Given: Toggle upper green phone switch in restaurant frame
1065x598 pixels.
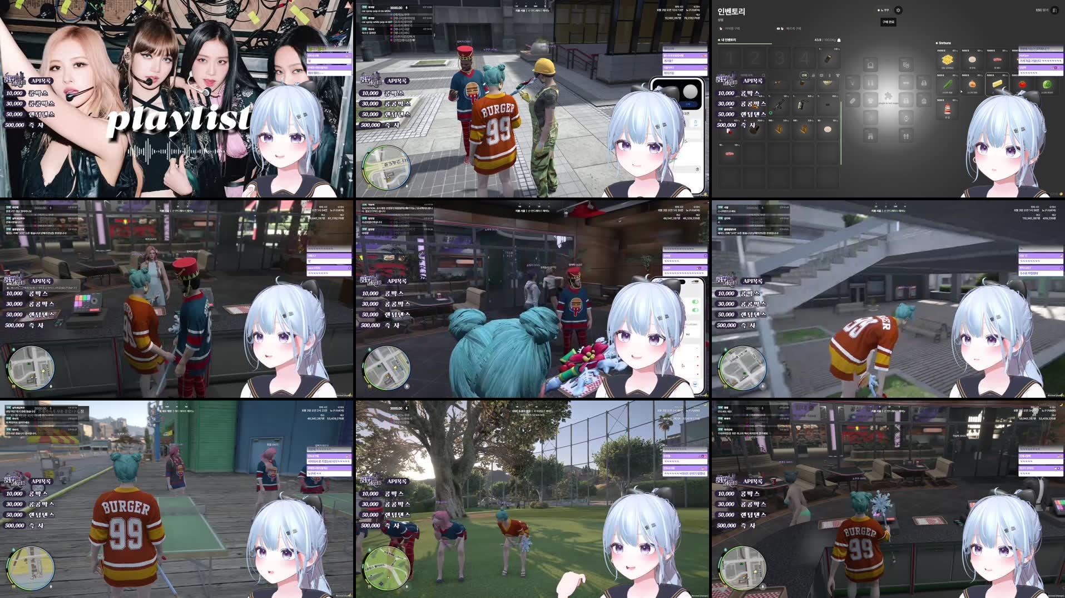Looking at the screenshot, I should (x=695, y=302).
